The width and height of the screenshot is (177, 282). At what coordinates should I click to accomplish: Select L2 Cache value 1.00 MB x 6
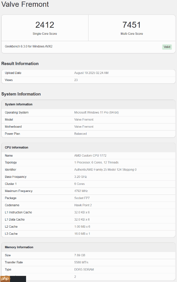click(82, 227)
